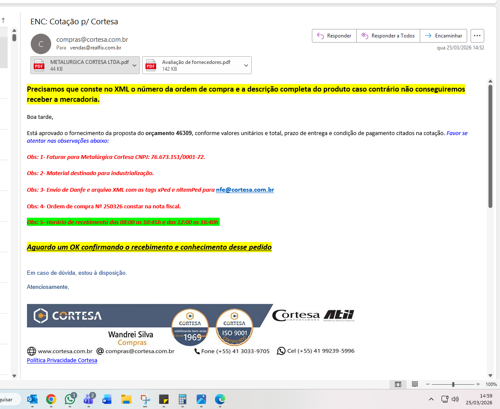
Task: Open WhatsApp from the taskbar
Action: pyautogui.click(x=70, y=399)
